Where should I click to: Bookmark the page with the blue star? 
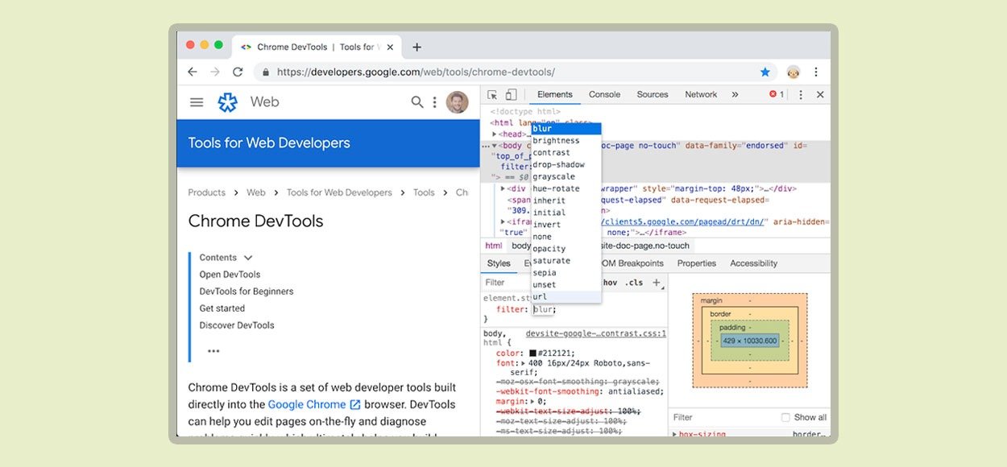(x=765, y=72)
